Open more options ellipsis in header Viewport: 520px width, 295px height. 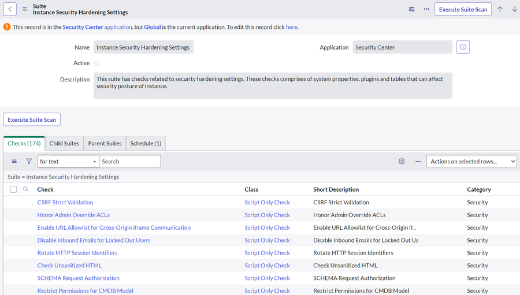point(426,9)
